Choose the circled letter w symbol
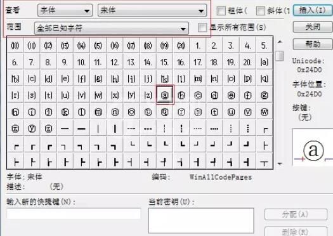Image resolution: width=333 pixels, height=236 pixels. point(264,112)
